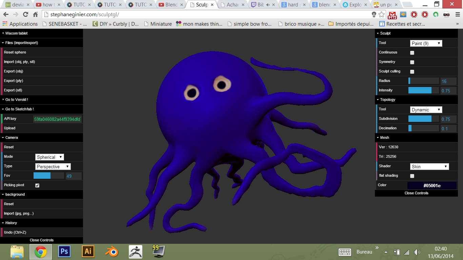Image resolution: width=463 pixels, height=260 pixels.
Task: Click the API key input field
Action: [57, 119]
